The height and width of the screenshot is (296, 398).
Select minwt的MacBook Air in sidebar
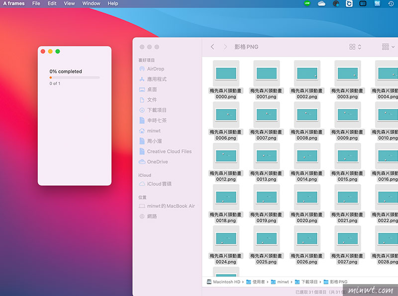167,206
